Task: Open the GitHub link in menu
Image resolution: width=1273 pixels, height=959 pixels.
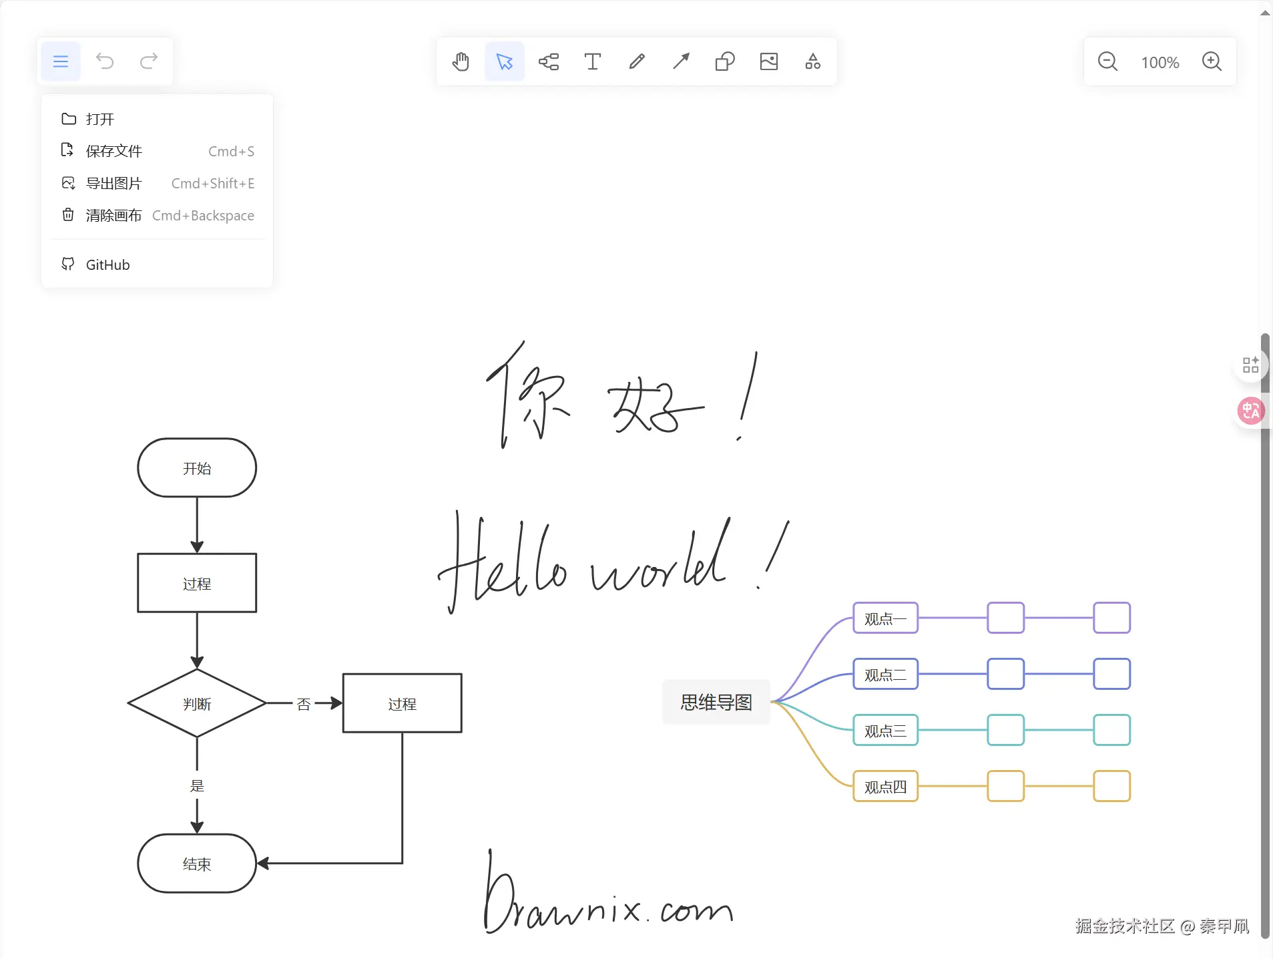Action: (157, 264)
